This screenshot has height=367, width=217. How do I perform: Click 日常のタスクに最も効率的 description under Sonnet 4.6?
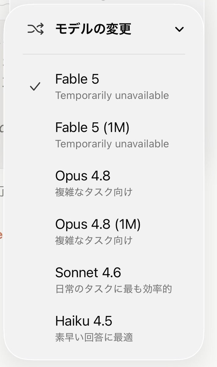(x=113, y=289)
